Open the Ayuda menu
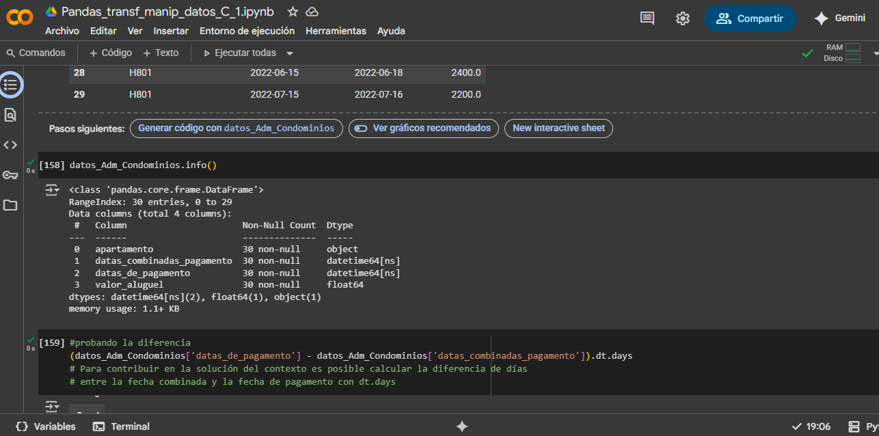Viewport: 879px width, 436px height. click(391, 31)
